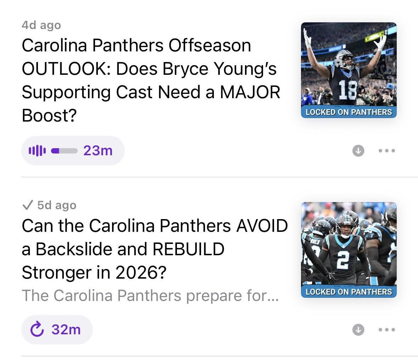Tap the Locked On Panthers banner on second thumbnail

point(349,292)
